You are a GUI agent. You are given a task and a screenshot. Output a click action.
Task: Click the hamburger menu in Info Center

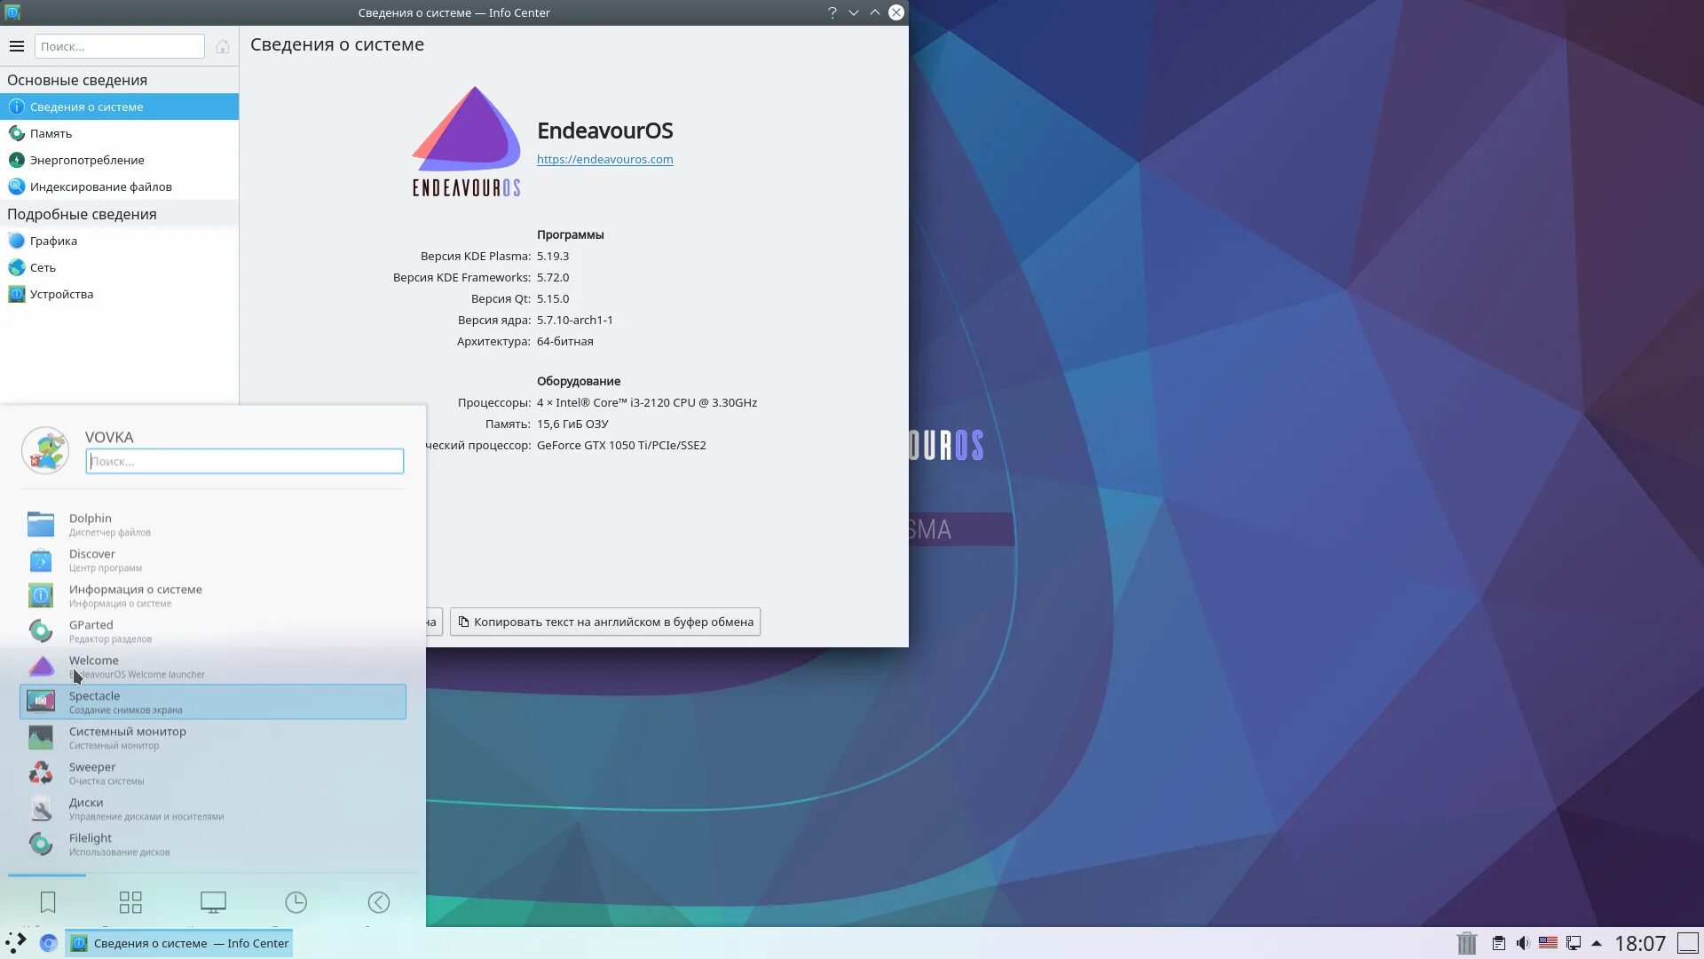[17, 46]
